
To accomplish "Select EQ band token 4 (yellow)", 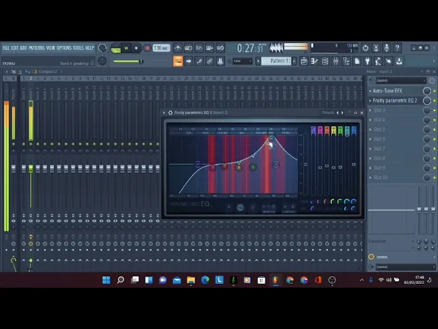I will (239, 167).
